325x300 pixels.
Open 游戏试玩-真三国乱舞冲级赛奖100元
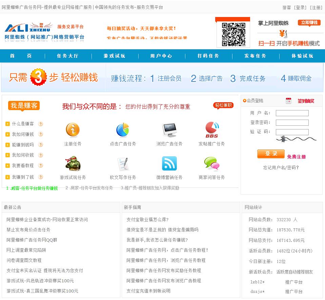(x=42, y=291)
